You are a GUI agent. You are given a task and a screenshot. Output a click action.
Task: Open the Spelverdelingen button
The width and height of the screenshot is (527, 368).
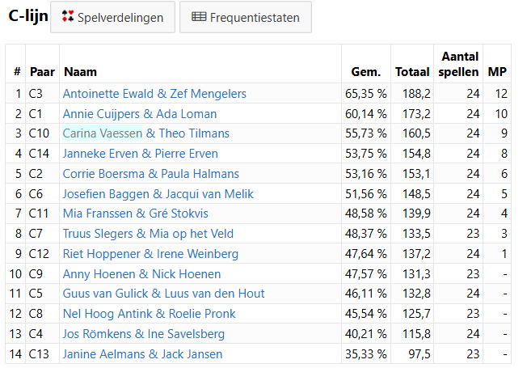[x=112, y=17]
